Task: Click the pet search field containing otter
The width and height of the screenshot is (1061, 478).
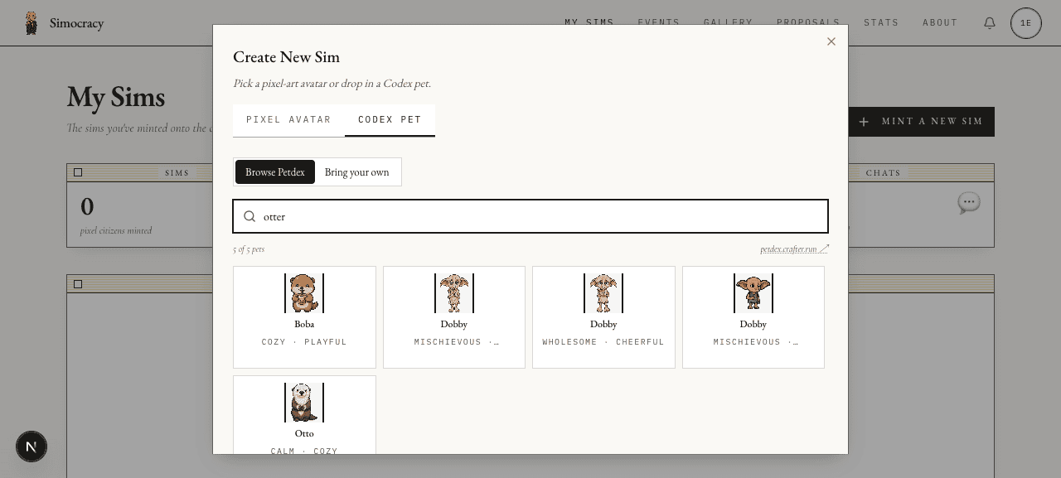Action: [530, 216]
